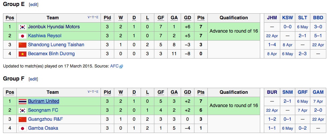Click the China flag beside Shandong Luneng Taishan
Screen dimensions: 328x135
22,45
